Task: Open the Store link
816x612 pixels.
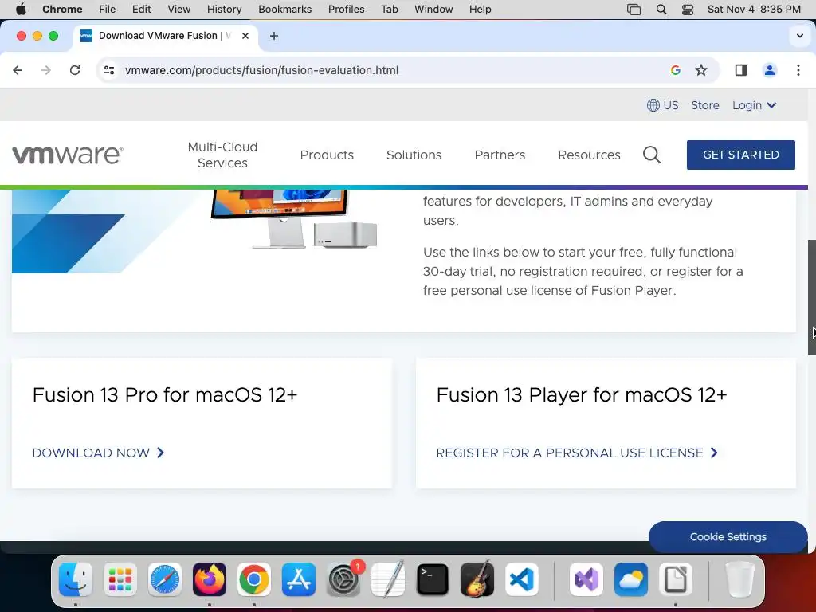Action: [705, 105]
